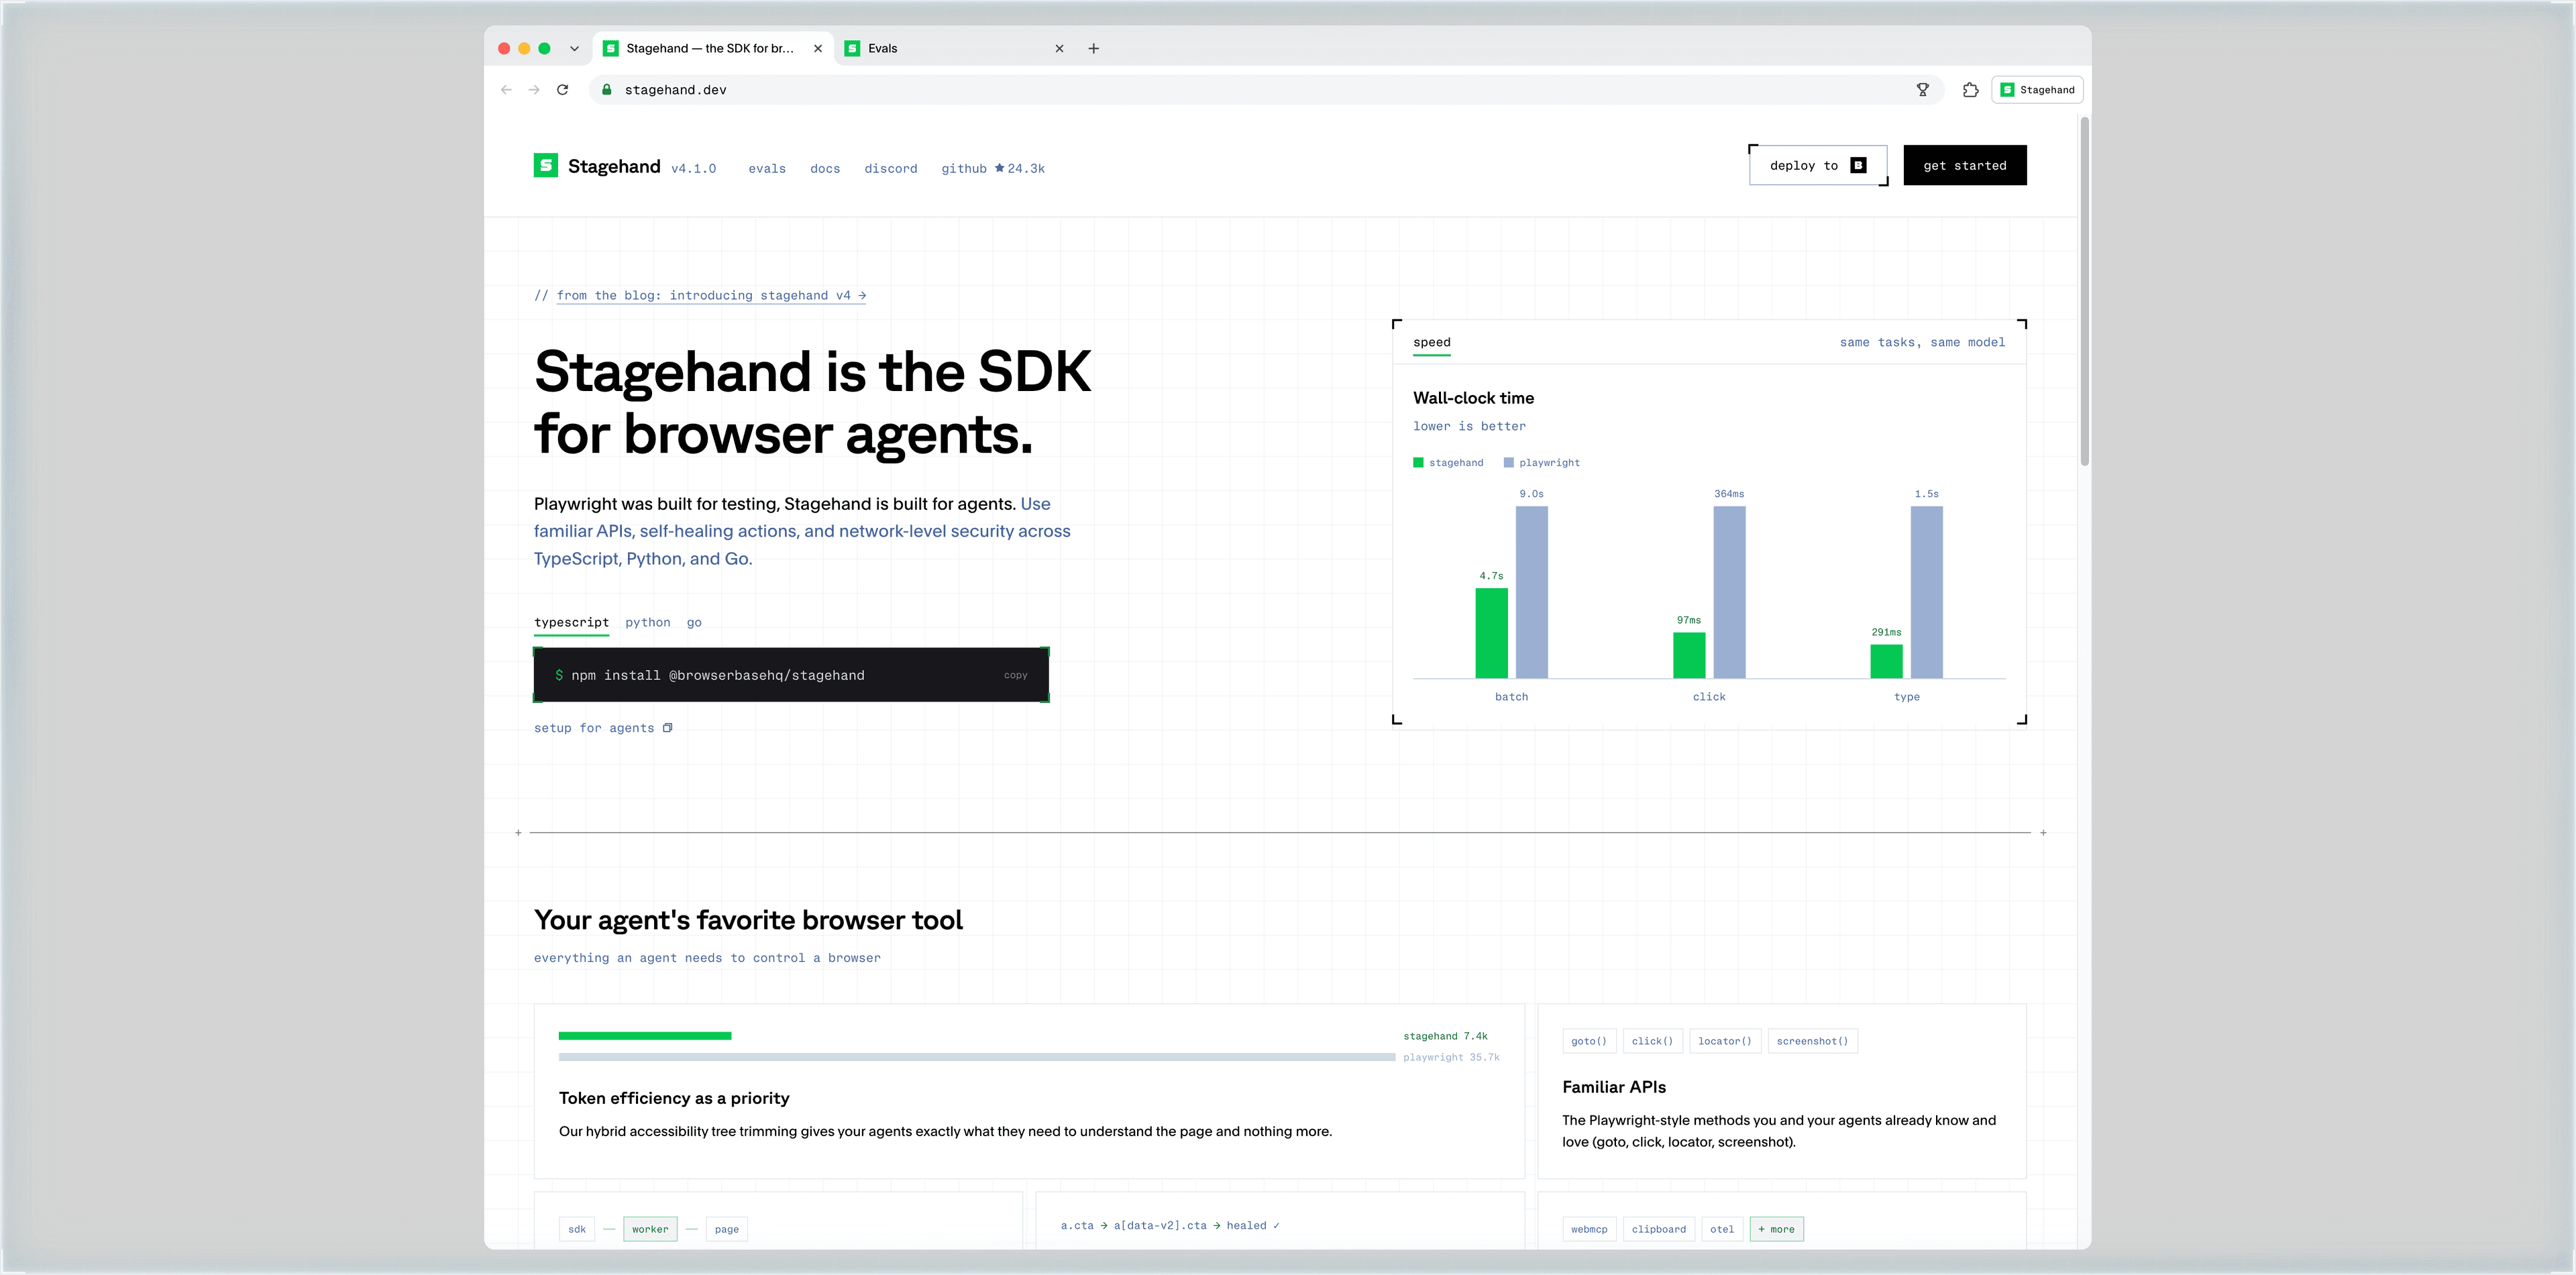Image resolution: width=2576 pixels, height=1275 pixels.
Task: Click the screenshot() chip
Action: click(x=1812, y=1041)
